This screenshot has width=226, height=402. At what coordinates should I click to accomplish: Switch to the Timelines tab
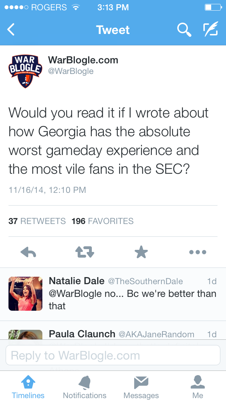click(28, 387)
